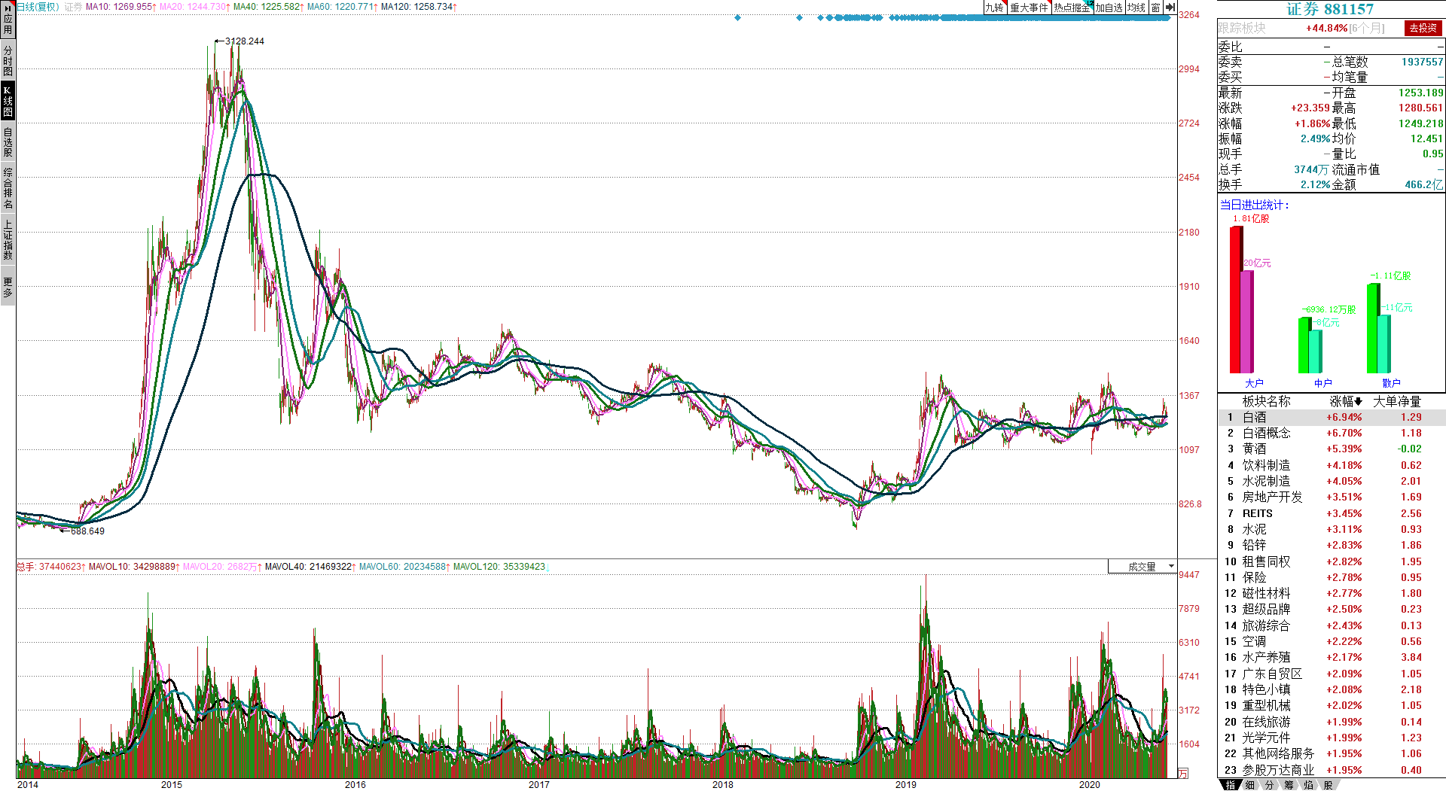1446x791 pixels.
Task: Select the 特色小镇 sector row
Action: click(x=1332, y=689)
